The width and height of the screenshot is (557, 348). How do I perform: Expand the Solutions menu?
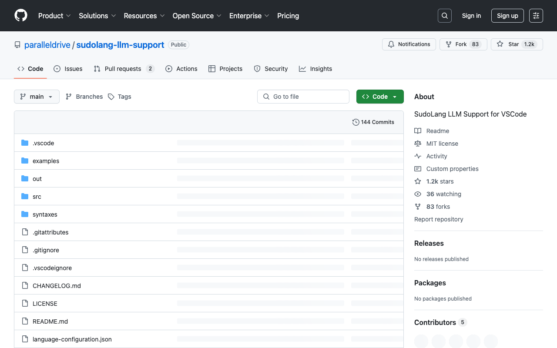tap(97, 16)
